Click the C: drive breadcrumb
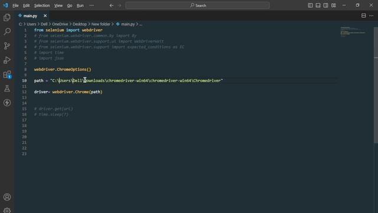 (21, 24)
